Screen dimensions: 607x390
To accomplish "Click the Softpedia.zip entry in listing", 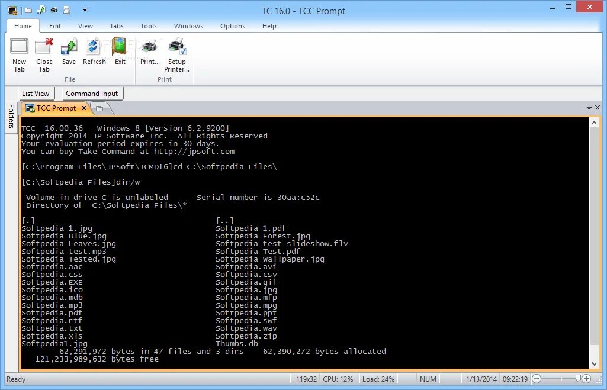I will click(246, 336).
